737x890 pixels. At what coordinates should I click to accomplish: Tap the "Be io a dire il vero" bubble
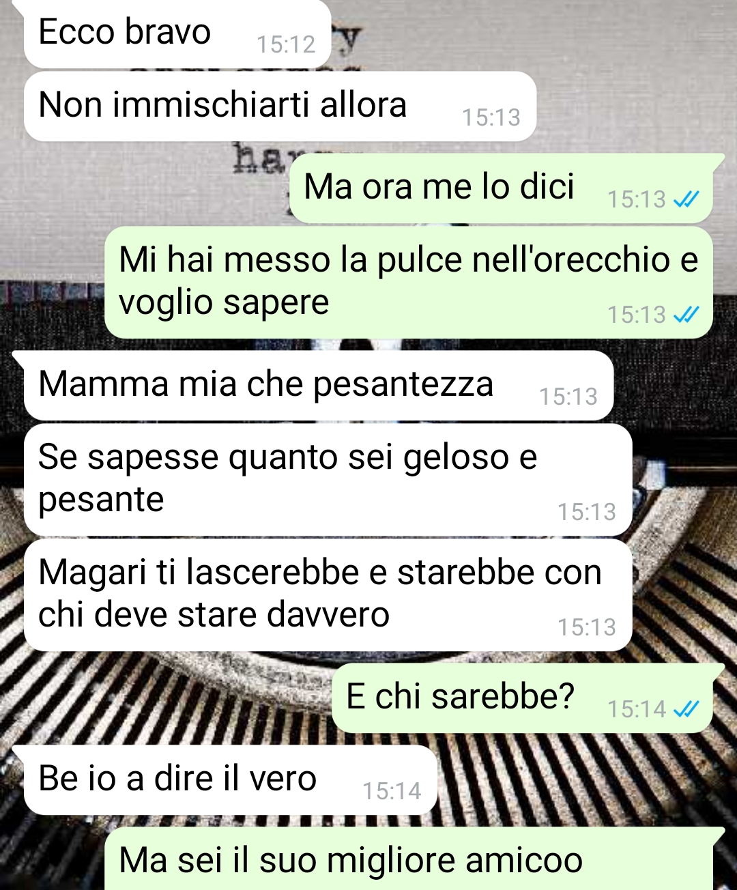[231, 780]
